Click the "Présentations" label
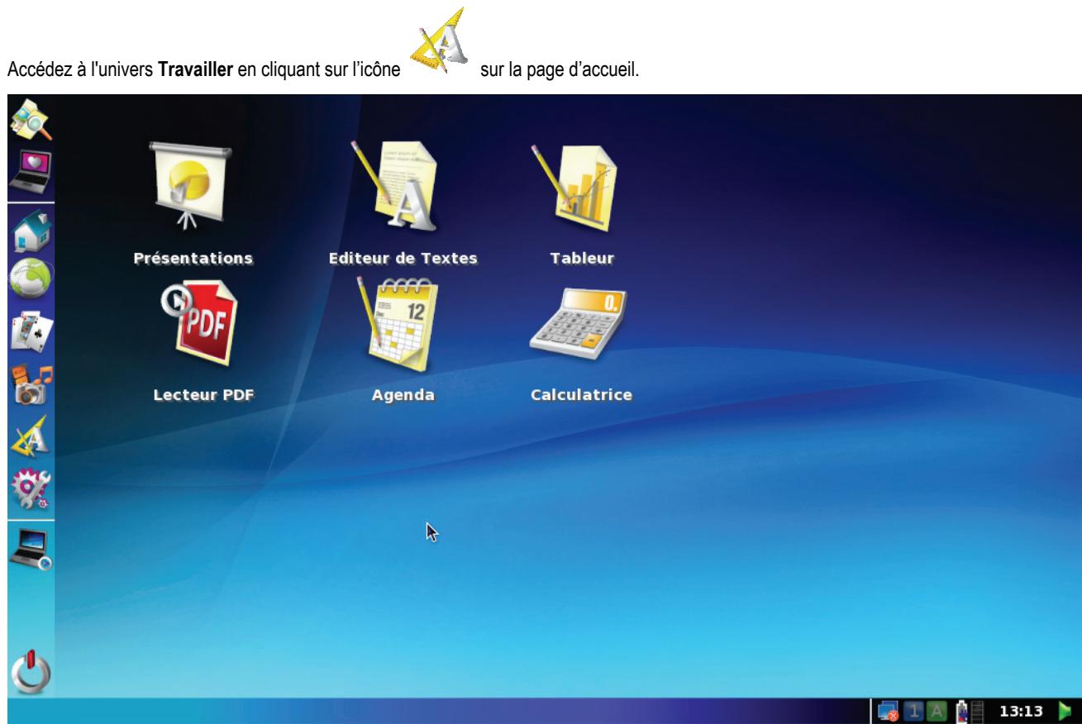1082x724 pixels. (193, 258)
